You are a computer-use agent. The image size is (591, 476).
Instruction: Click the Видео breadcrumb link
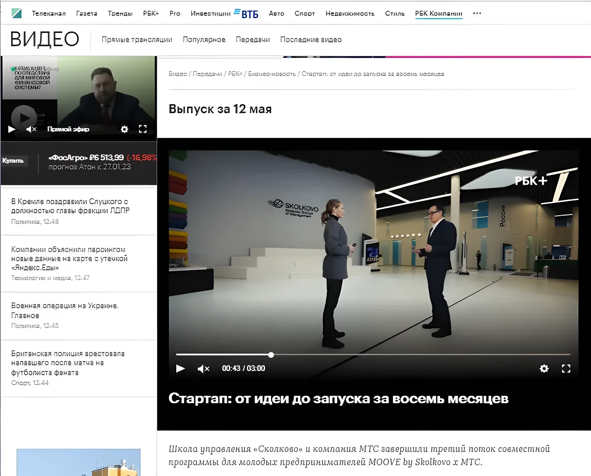(178, 74)
